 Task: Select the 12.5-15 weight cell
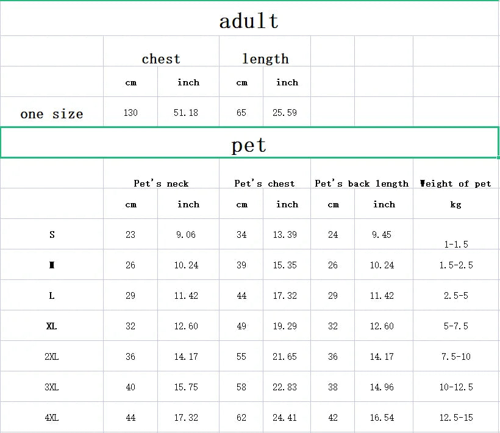pos(455,418)
